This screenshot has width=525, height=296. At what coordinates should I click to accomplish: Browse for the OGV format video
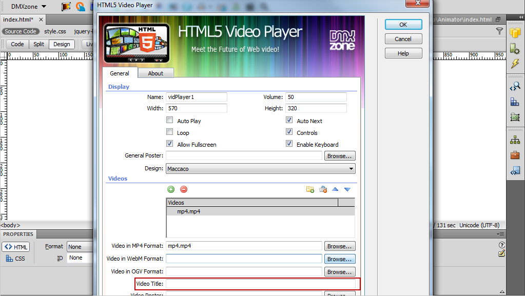point(340,271)
